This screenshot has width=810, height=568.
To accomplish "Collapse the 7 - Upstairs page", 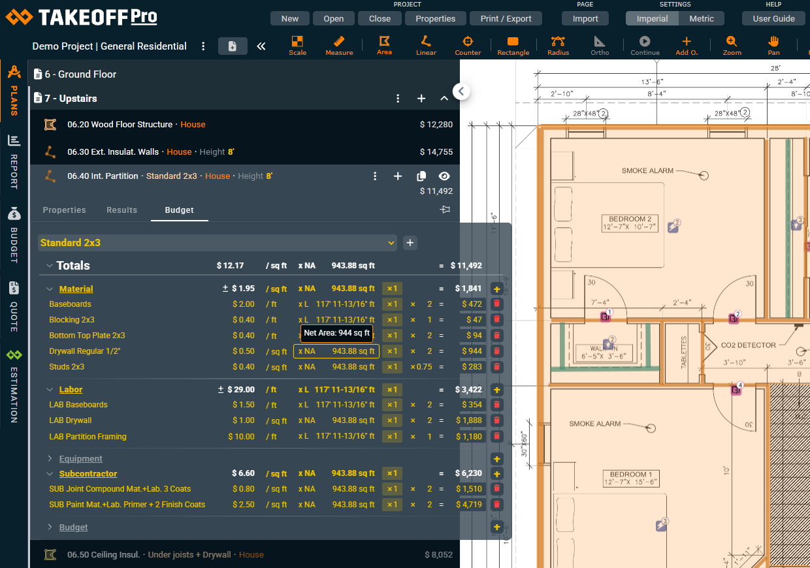I will [x=444, y=99].
